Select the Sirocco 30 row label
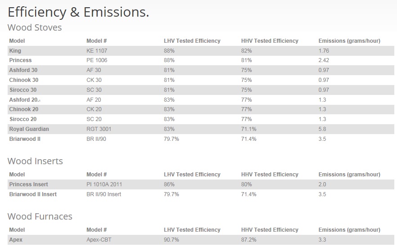This screenshot has height=247, width=397. pos(23,90)
